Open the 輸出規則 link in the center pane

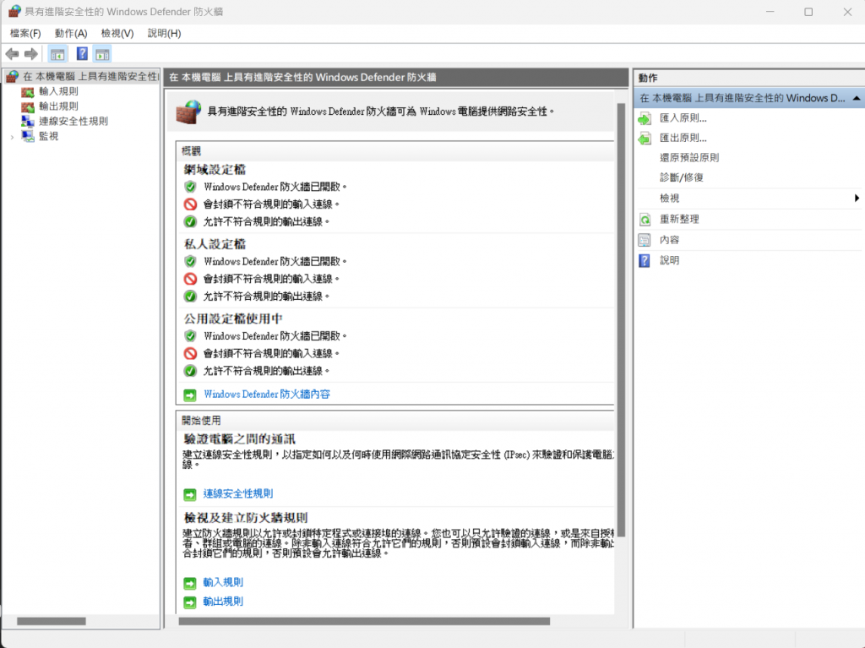(x=223, y=602)
